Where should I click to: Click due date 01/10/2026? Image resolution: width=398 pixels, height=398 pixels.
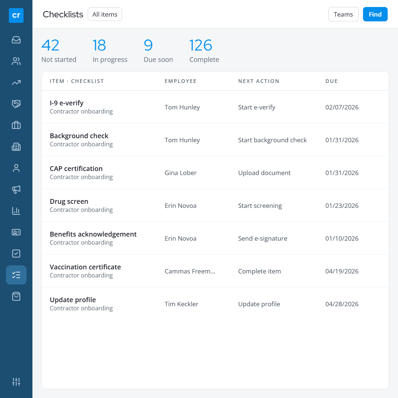(x=342, y=238)
